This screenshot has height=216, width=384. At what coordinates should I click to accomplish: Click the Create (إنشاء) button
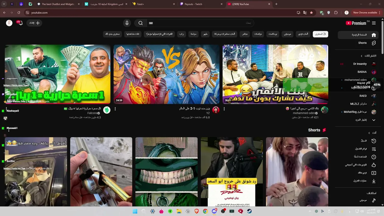pyautogui.click(x=35, y=23)
